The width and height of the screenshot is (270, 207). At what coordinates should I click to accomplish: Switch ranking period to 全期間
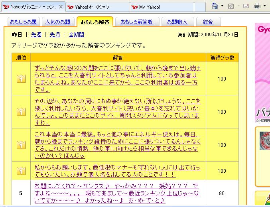tap(76, 35)
